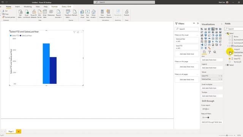Click SQL Server in ribbon
243x137 pixels.
pyautogui.click(x=39, y=14)
